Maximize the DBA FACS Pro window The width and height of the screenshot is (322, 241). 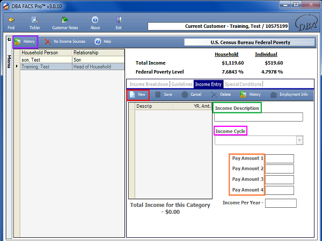click(x=296, y=5)
